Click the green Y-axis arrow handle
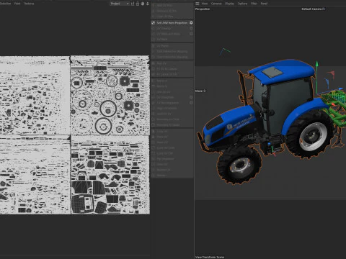Viewport: 346px width, 259px height. pyautogui.click(x=317, y=64)
